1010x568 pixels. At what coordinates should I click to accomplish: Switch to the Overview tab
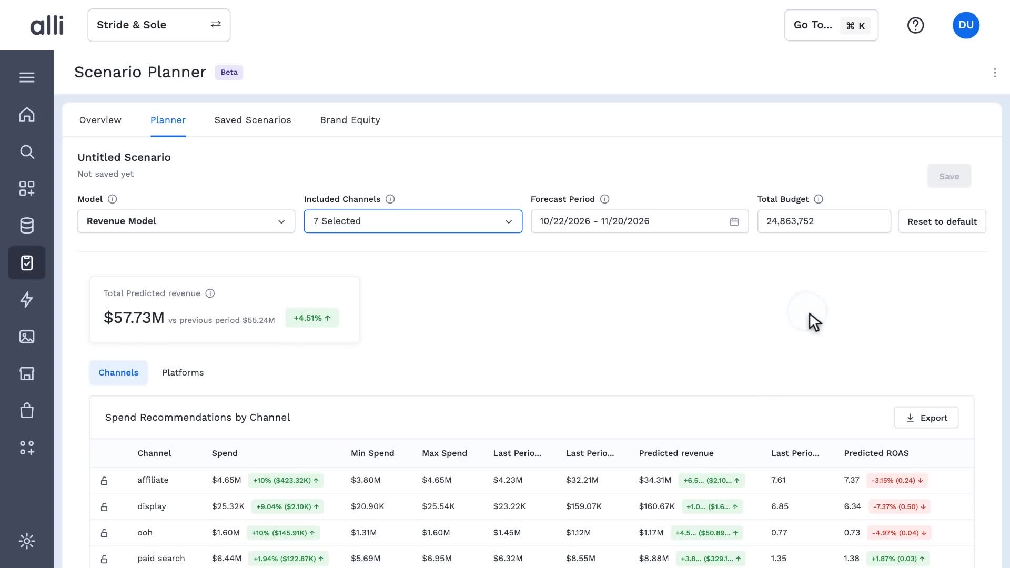coord(100,120)
